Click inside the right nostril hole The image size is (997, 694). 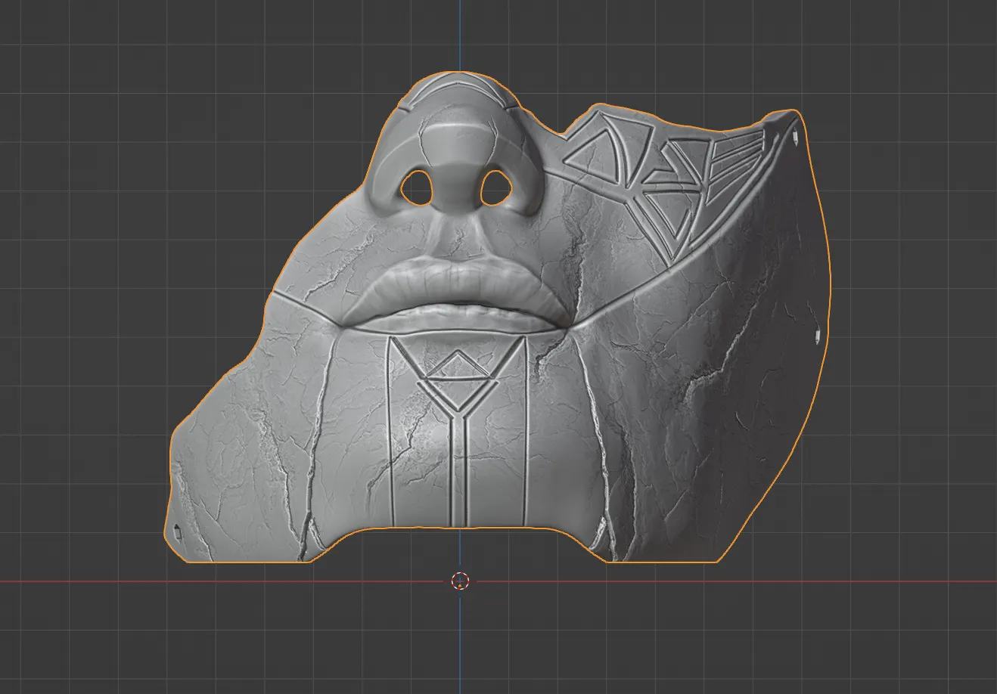coord(495,187)
